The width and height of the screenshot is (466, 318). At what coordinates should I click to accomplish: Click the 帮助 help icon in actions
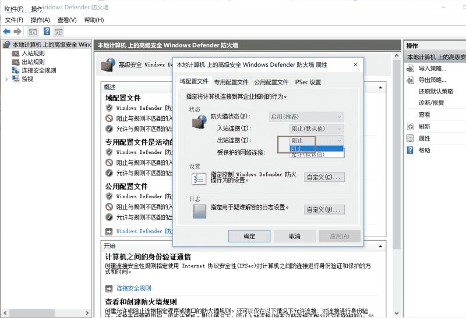click(410, 150)
